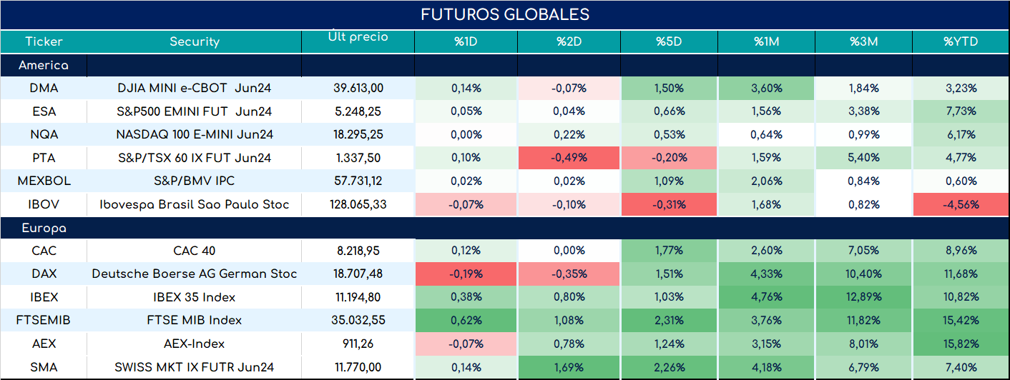1010x380 pixels.
Task: Select the DAX -0,19% red cell
Action: 466,274
